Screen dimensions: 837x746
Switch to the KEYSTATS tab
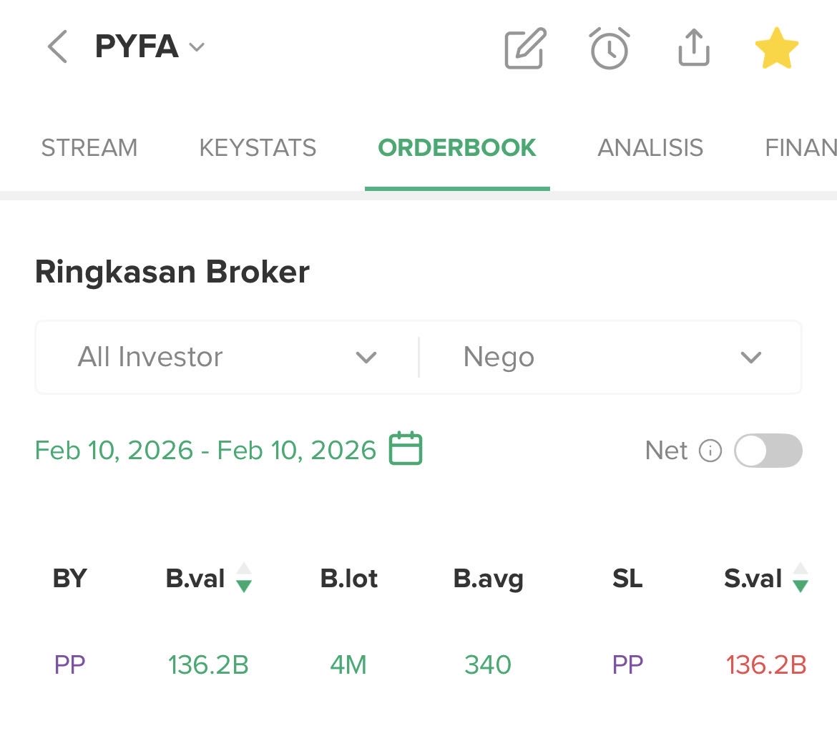(x=258, y=148)
